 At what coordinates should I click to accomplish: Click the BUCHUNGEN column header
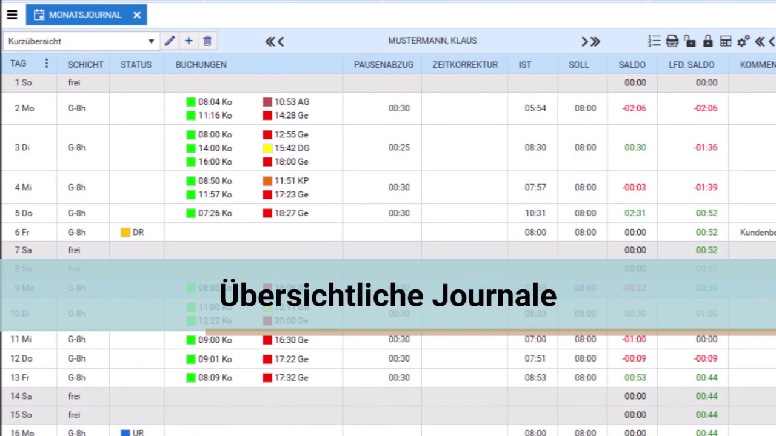201,64
